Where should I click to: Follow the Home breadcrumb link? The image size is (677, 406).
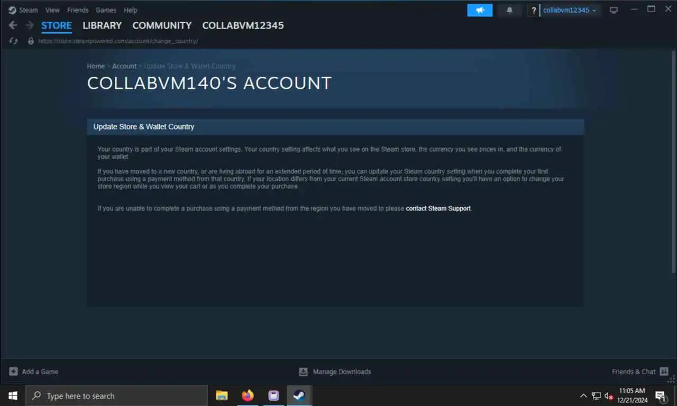pos(96,66)
